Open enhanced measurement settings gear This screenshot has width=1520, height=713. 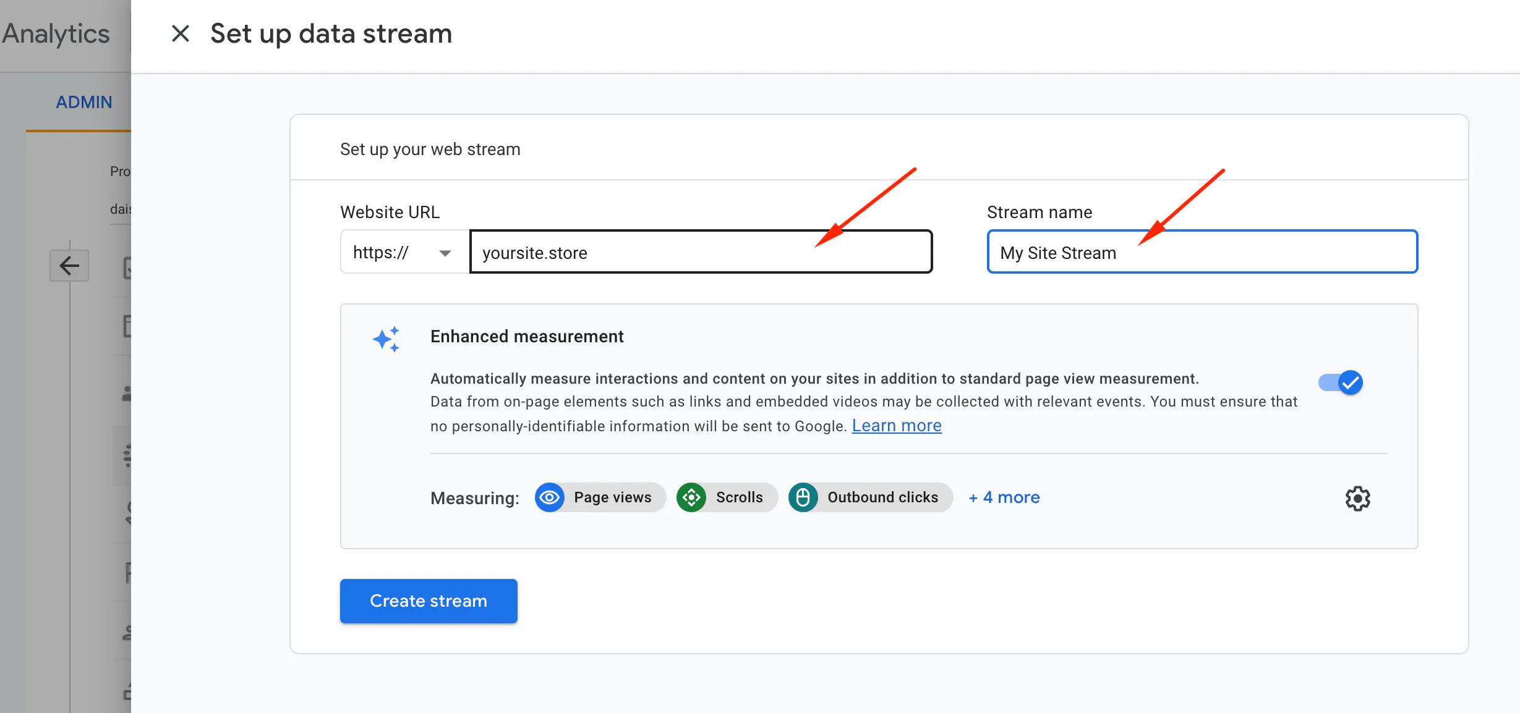tap(1357, 498)
